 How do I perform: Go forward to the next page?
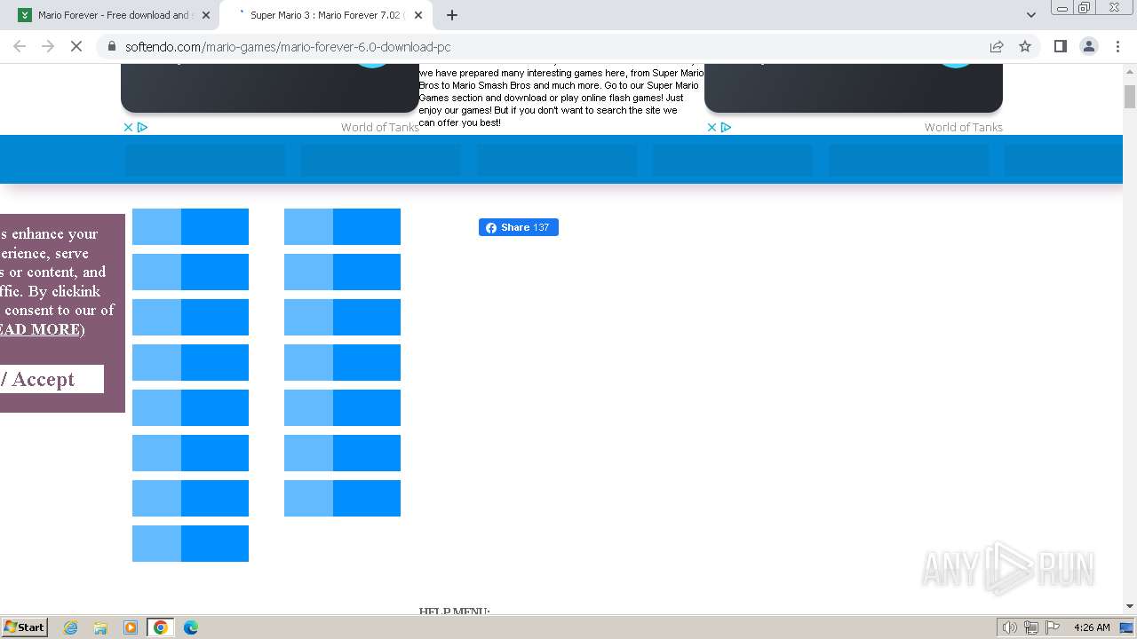click(x=48, y=46)
